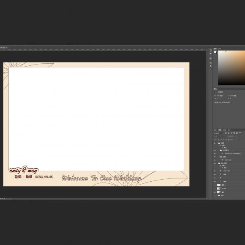Filter layers by adjustment layer icon

point(228,133)
